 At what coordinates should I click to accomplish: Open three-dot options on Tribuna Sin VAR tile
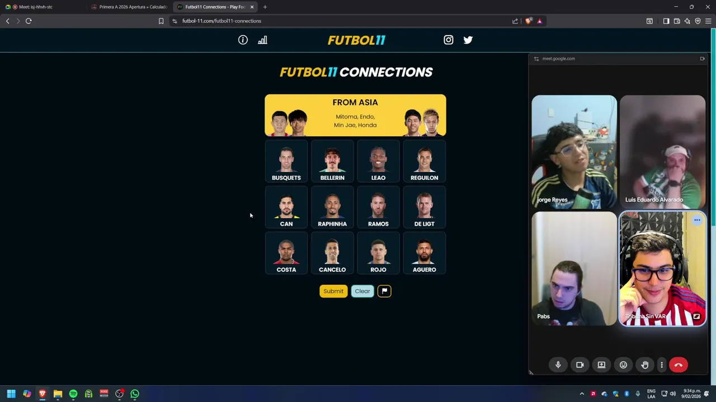click(x=697, y=220)
